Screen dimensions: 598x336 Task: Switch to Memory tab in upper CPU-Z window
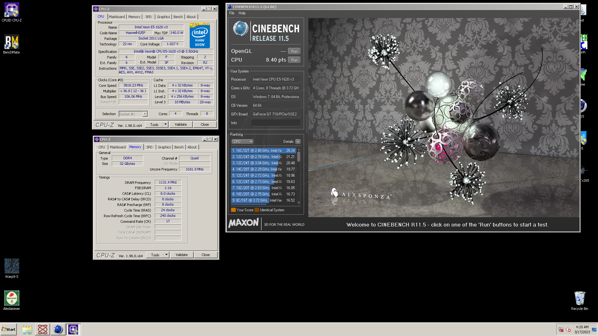point(134,17)
